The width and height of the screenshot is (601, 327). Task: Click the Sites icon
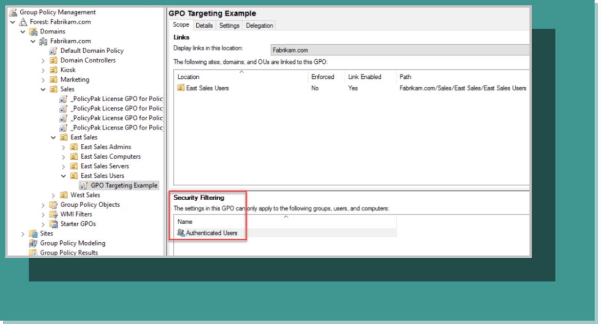click(x=34, y=234)
